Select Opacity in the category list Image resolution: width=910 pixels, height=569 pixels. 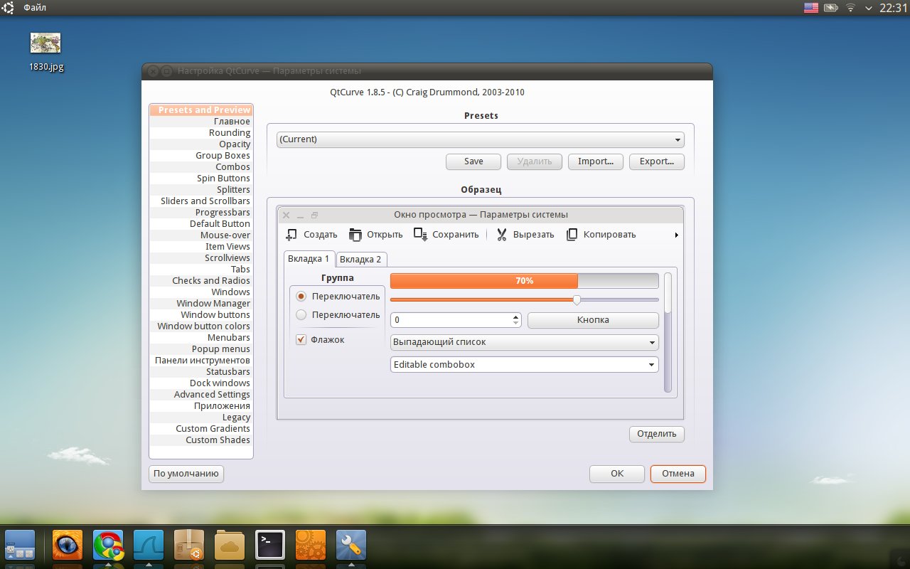click(x=201, y=144)
